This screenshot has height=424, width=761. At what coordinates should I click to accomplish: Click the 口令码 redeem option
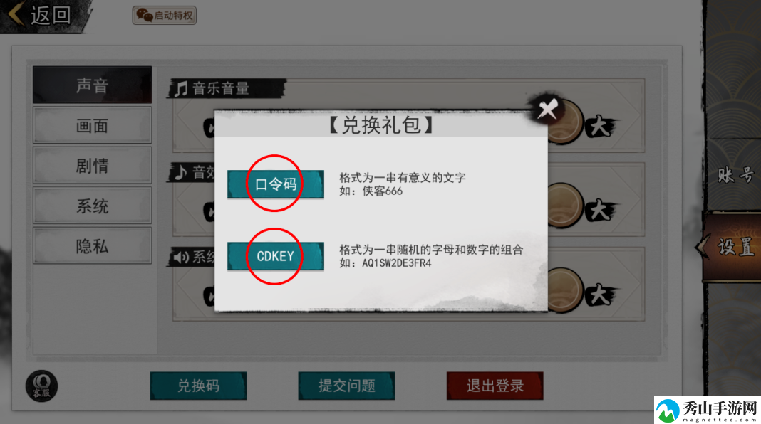click(x=276, y=184)
